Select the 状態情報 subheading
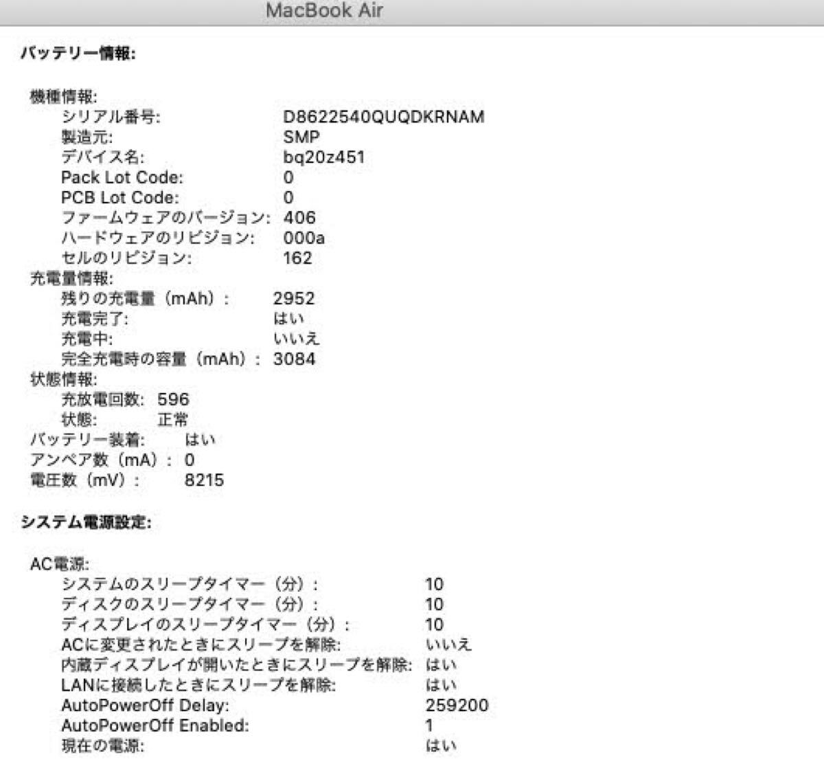 (64, 379)
